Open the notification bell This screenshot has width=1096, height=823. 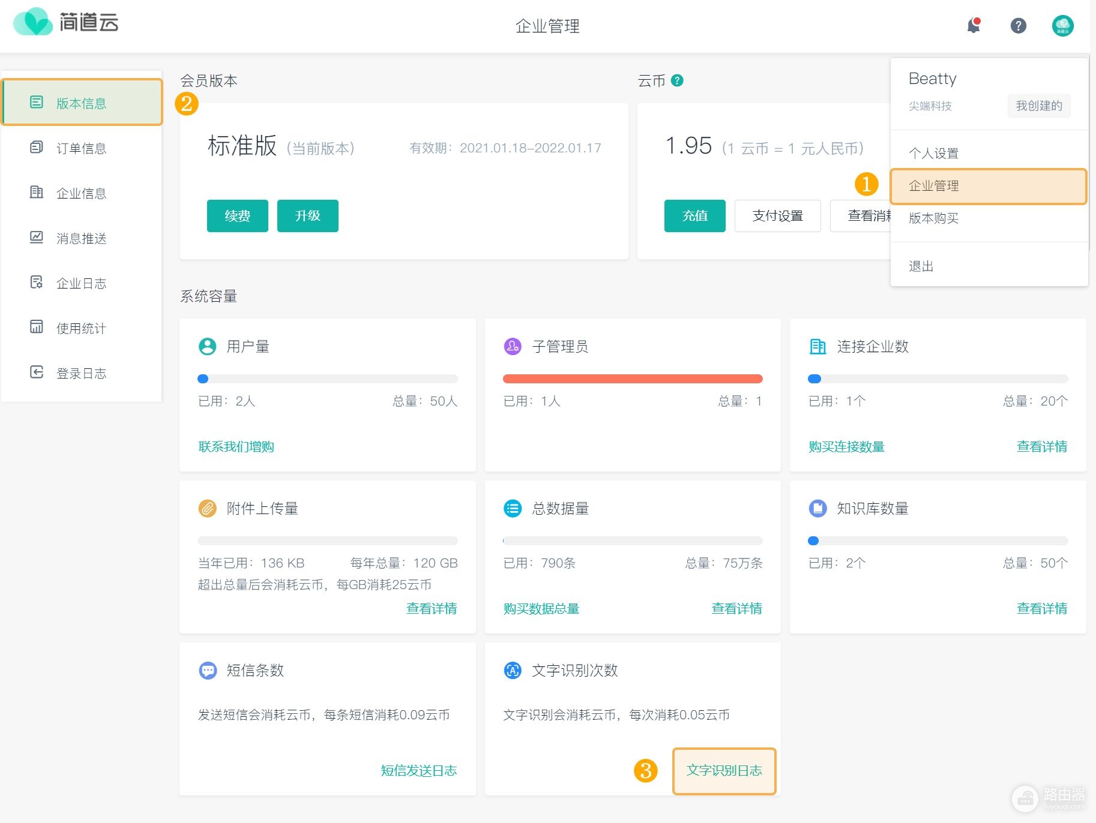(x=974, y=26)
